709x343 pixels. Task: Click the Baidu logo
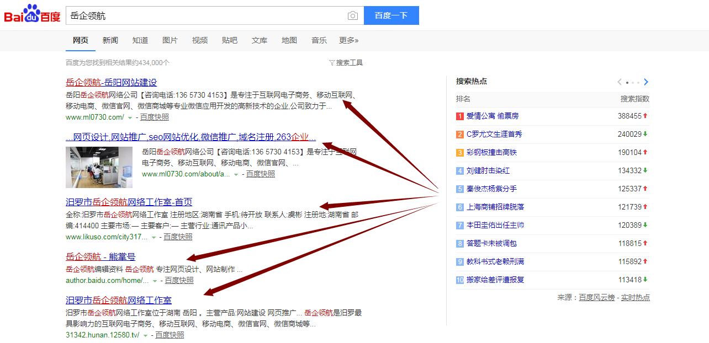coord(33,14)
